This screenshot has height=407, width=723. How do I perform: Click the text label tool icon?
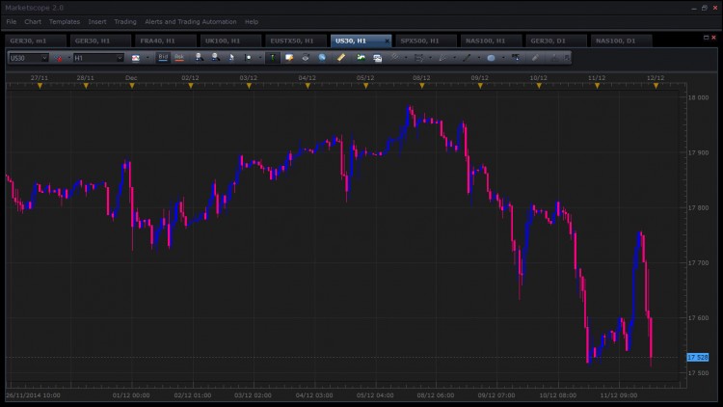(516, 58)
